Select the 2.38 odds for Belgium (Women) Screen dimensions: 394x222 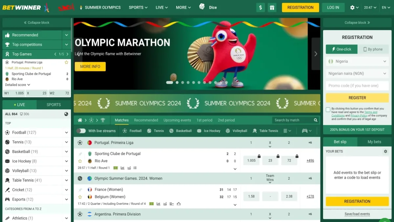point(289,196)
